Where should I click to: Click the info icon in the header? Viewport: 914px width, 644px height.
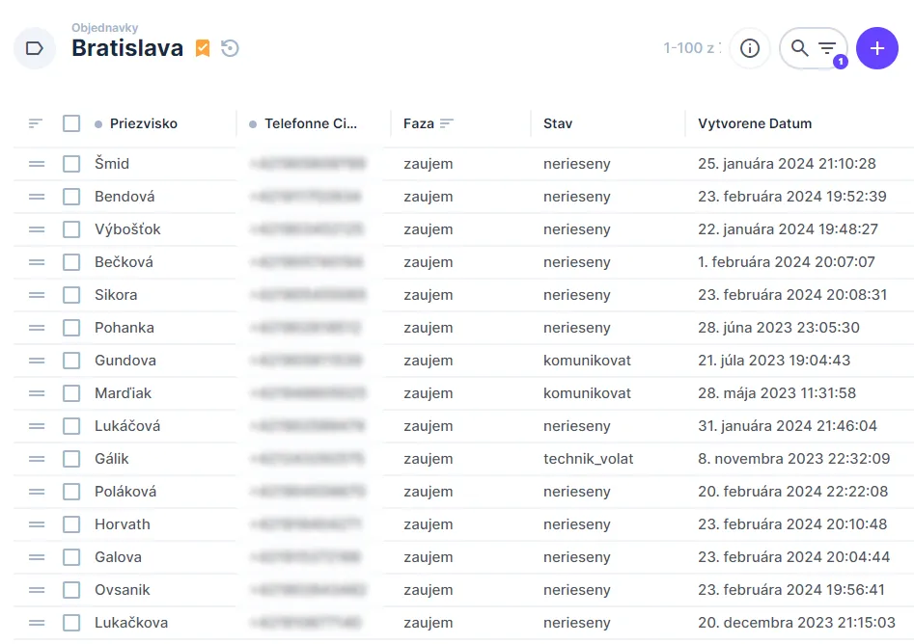click(750, 48)
